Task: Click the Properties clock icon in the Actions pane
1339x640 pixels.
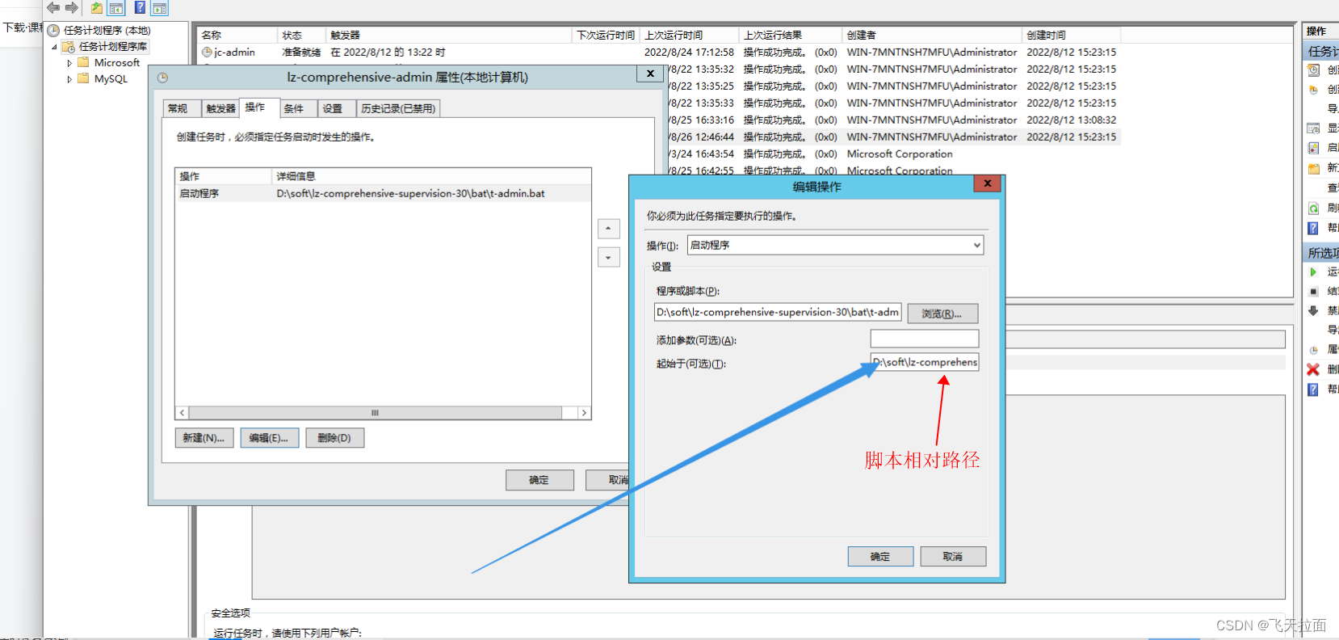Action: (x=1313, y=350)
